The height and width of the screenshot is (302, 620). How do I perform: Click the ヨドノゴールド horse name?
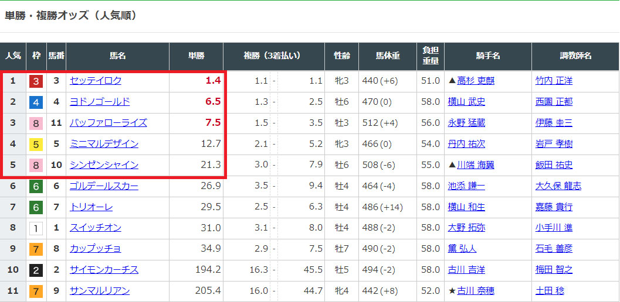[x=100, y=102]
